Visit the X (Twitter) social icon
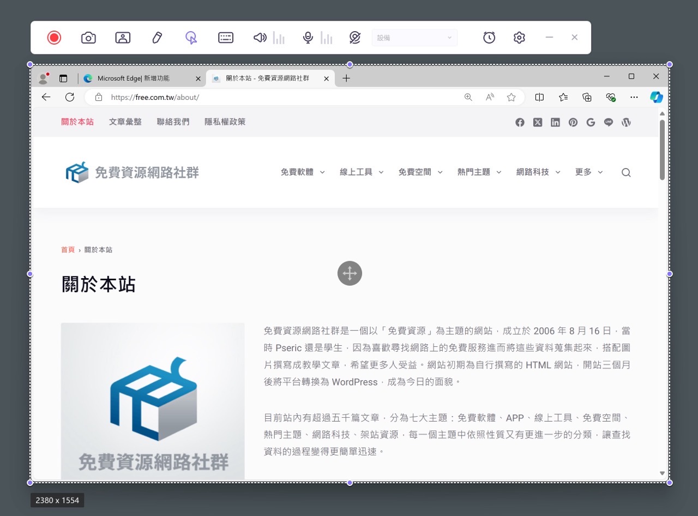Image resolution: width=698 pixels, height=516 pixels. (x=538, y=122)
